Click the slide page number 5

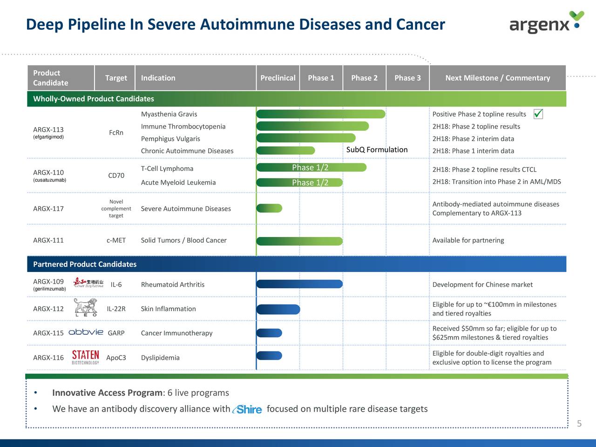[x=579, y=423]
